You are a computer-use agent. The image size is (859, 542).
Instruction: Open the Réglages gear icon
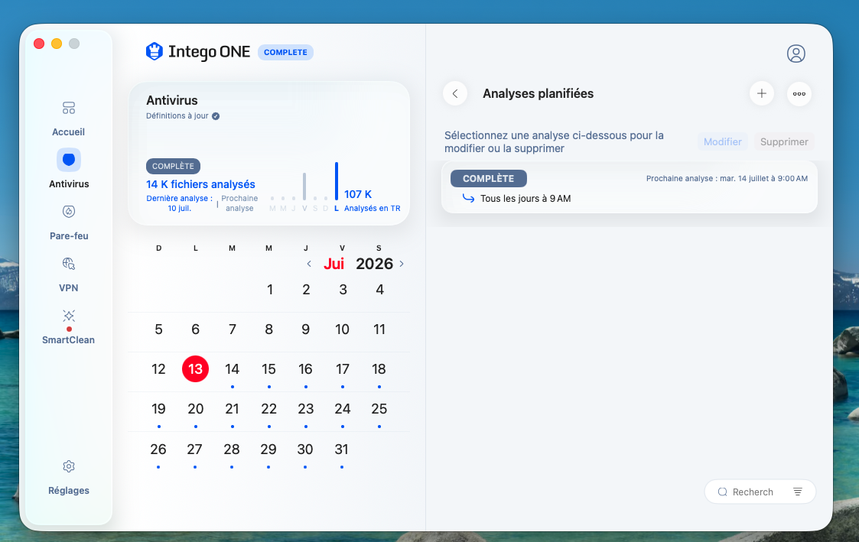tap(69, 466)
